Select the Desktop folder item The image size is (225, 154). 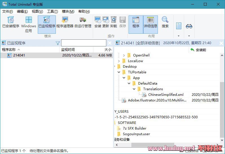(x=130, y=67)
